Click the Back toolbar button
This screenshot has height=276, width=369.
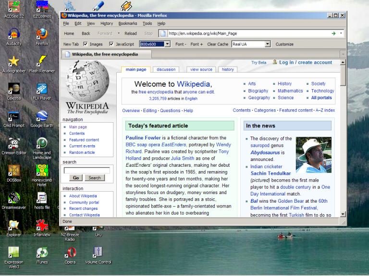(86, 34)
